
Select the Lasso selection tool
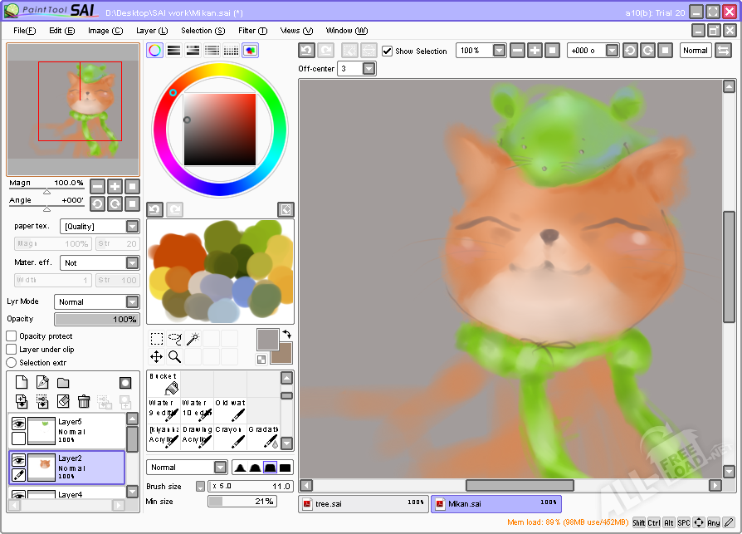[x=174, y=339]
